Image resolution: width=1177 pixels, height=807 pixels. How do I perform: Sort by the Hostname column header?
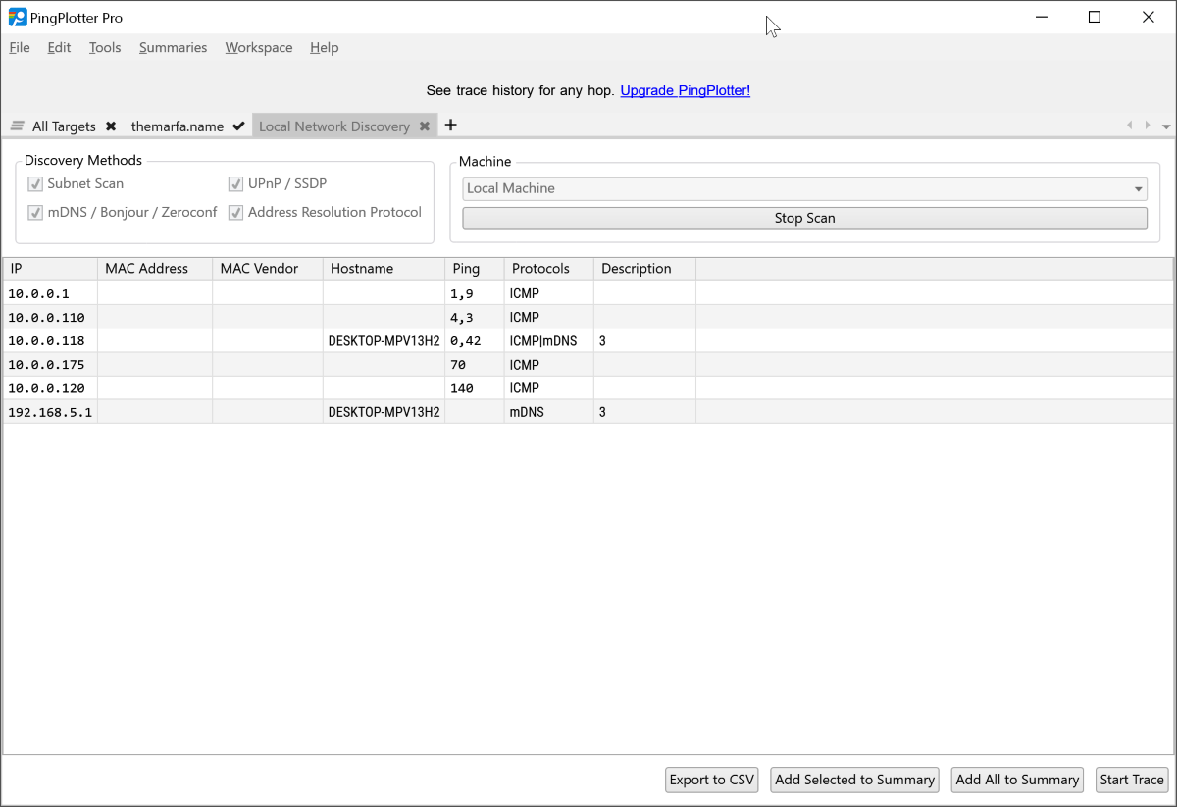384,269
